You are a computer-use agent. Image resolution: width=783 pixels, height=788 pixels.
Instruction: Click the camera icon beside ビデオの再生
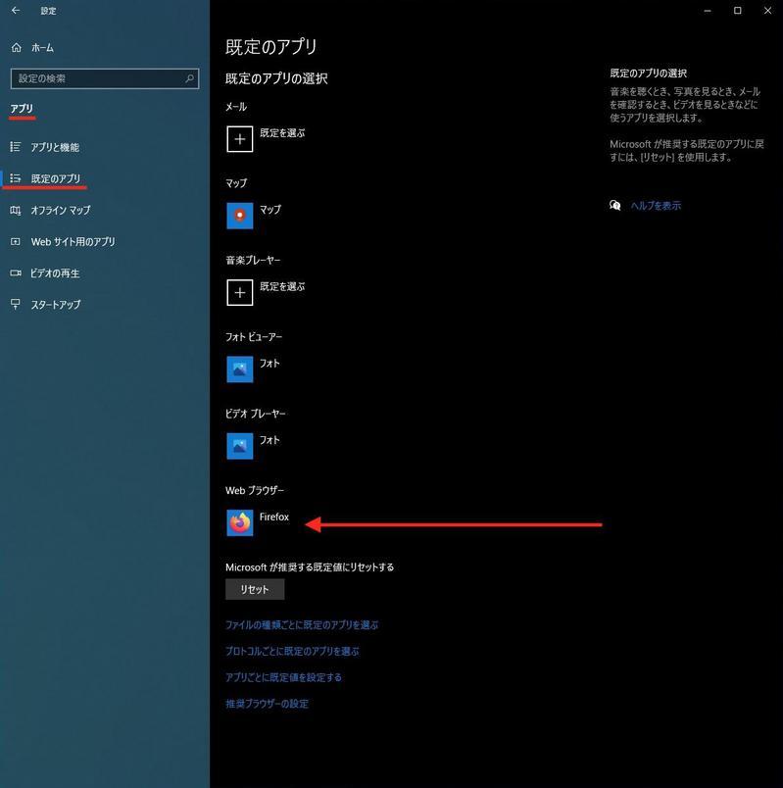(x=16, y=272)
